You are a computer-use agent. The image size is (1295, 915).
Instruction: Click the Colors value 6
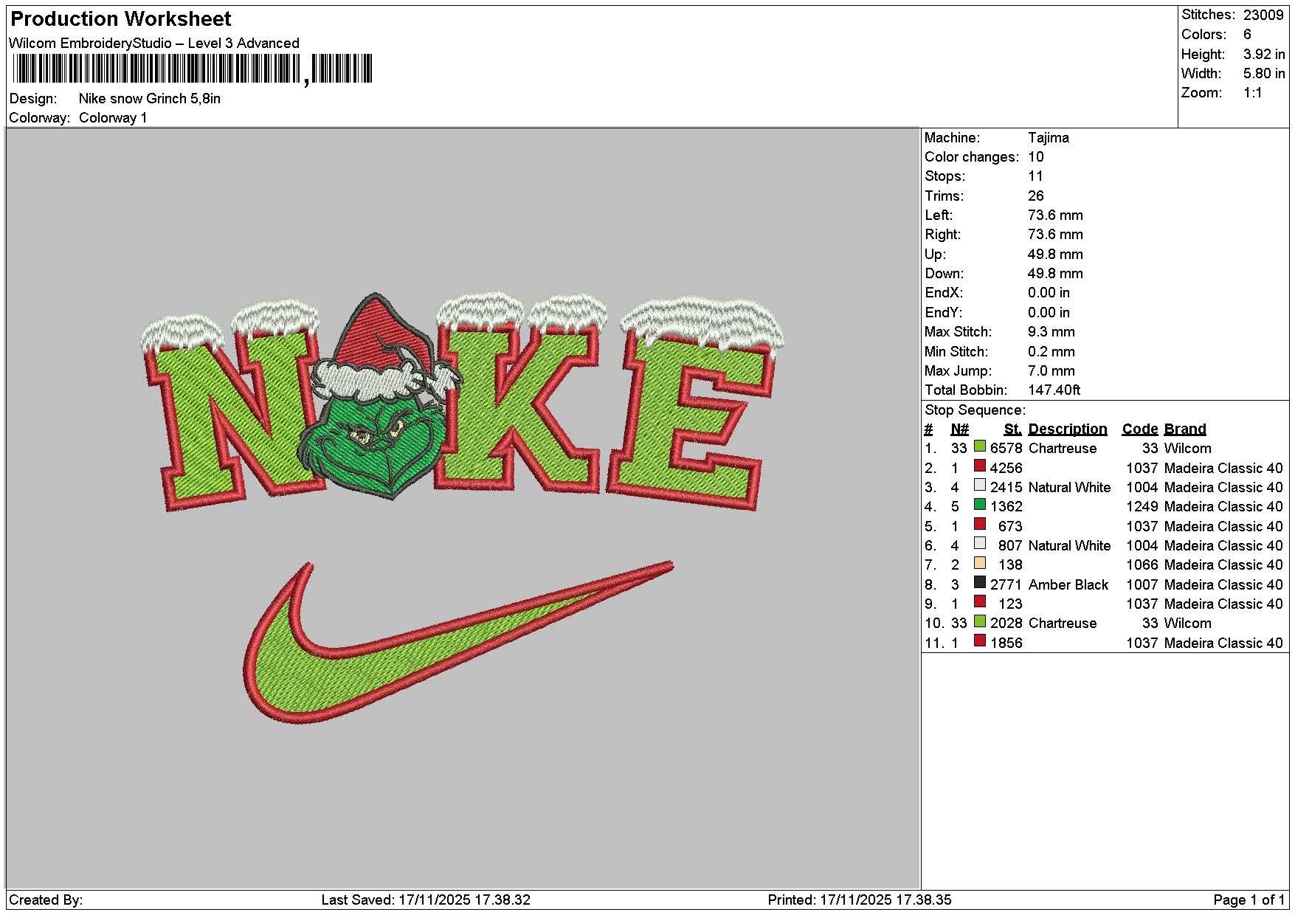(x=1247, y=34)
